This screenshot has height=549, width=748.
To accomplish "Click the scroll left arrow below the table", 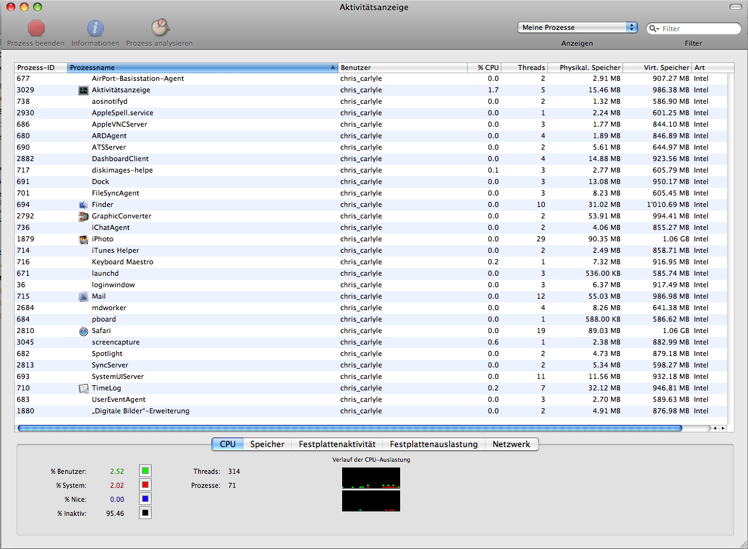I will pos(715,429).
